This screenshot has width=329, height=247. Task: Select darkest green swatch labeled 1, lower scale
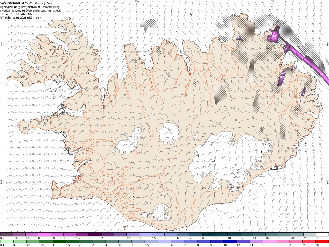tap(59, 242)
